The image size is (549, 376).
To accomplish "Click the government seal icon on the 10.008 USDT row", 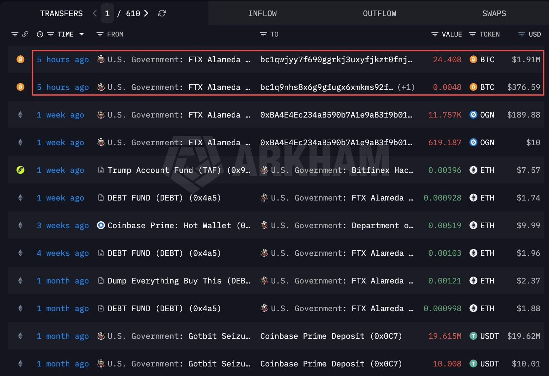I will tap(101, 364).
